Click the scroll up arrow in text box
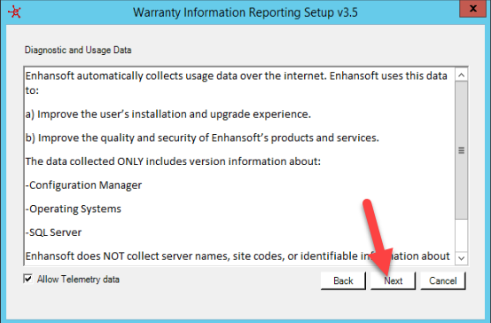 [x=461, y=75]
